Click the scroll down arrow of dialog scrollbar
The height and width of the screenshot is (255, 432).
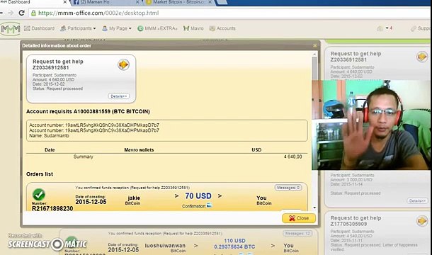[x=314, y=208]
